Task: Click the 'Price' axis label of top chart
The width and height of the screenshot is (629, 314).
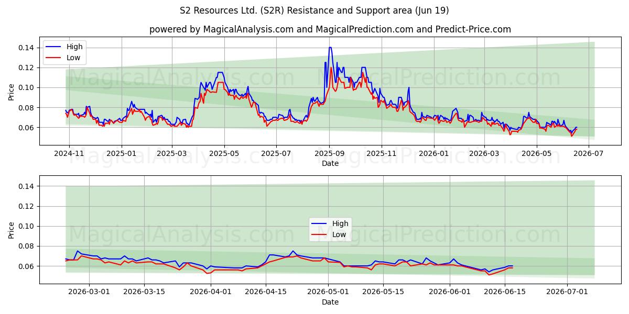Action: pos(12,92)
